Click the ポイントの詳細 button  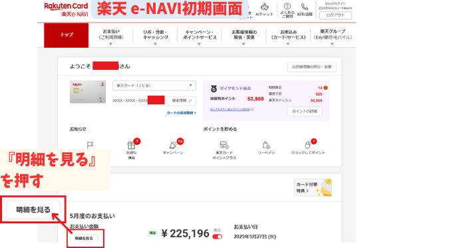305,111
